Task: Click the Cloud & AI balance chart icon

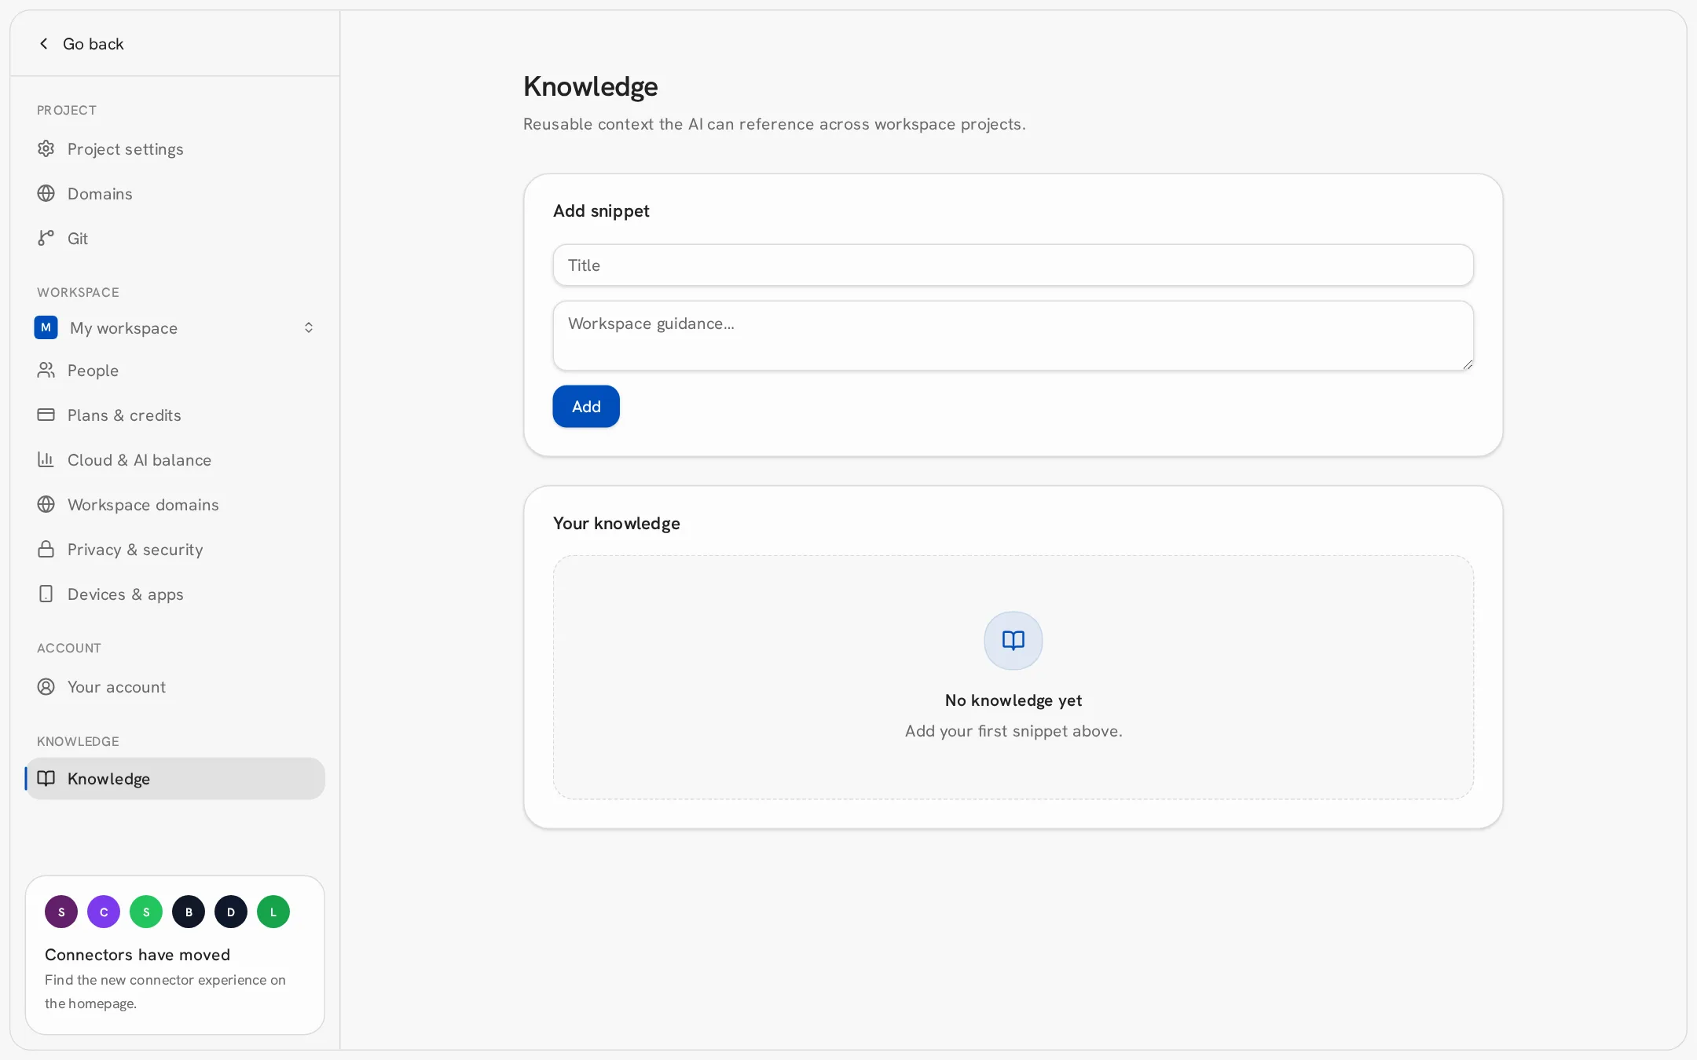Action: 46,459
